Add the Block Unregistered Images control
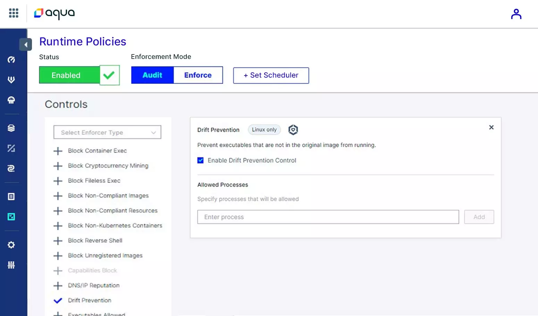Image resolution: width=538 pixels, height=316 pixels. pyautogui.click(x=58, y=256)
